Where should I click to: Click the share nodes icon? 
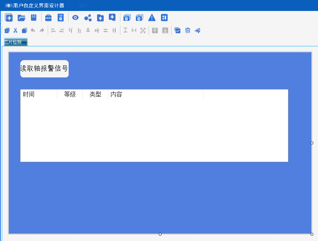pyautogui.click(x=88, y=18)
